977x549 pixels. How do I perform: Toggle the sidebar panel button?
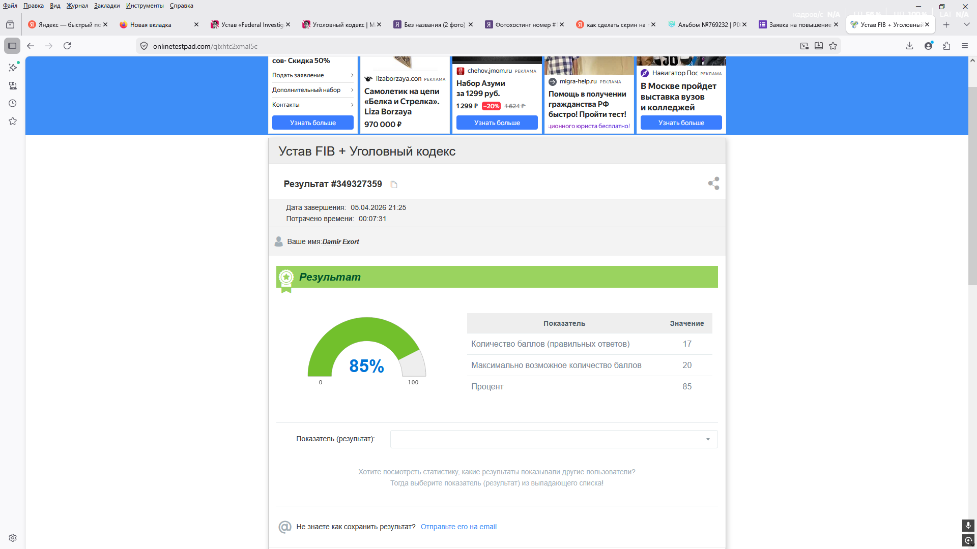(x=12, y=46)
